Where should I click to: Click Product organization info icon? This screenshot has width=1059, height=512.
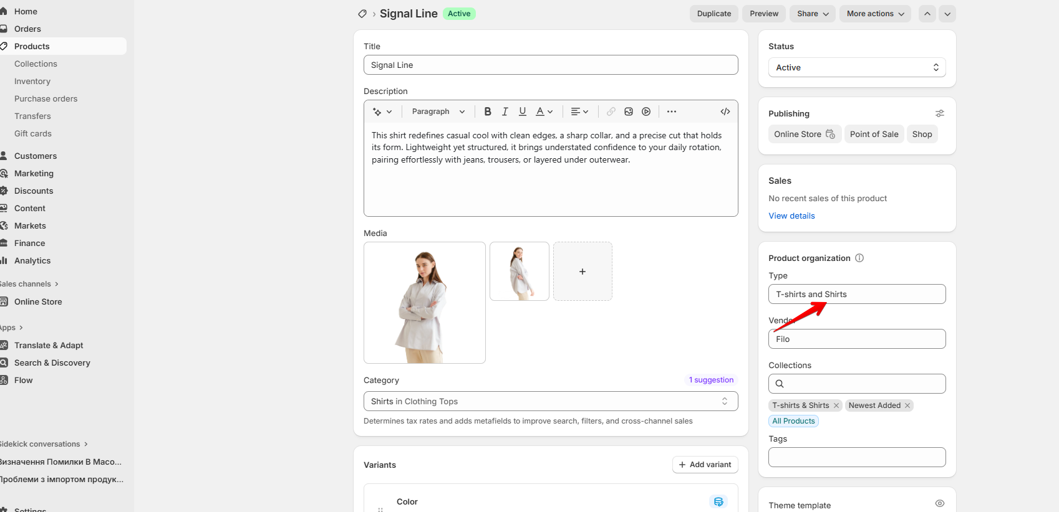859,258
